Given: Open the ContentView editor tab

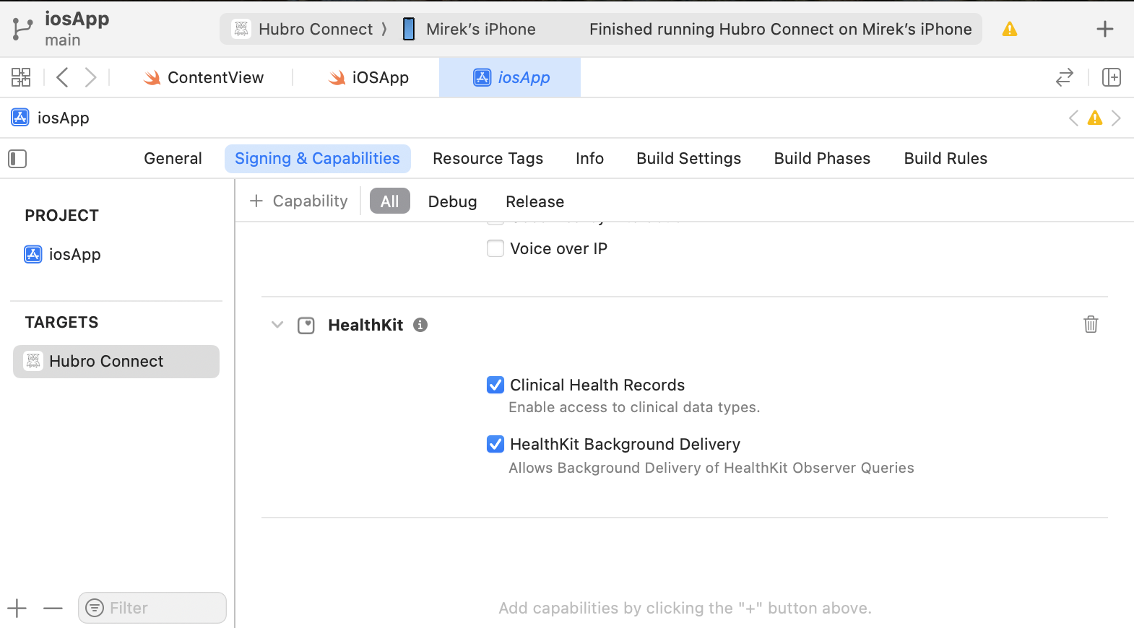Looking at the screenshot, I should [204, 77].
